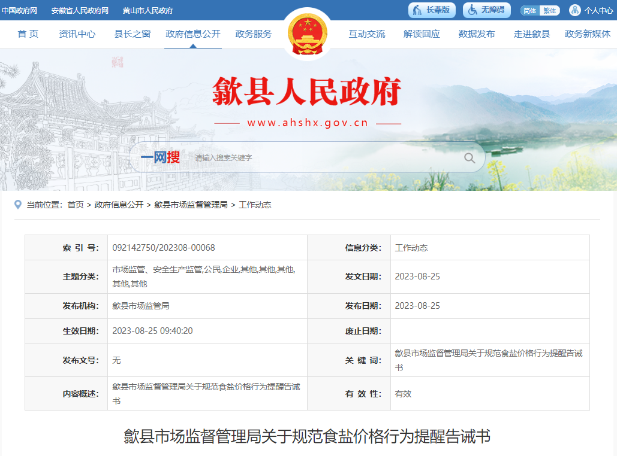Screen dimensions: 617x456
Task: Click the 一网搜 search logo
Action: 160,157
